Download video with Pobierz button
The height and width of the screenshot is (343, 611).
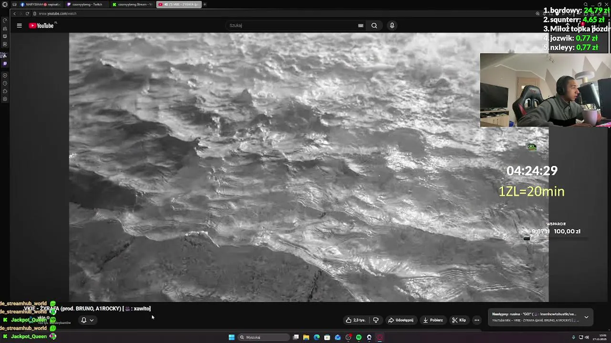click(x=433, y=320)
